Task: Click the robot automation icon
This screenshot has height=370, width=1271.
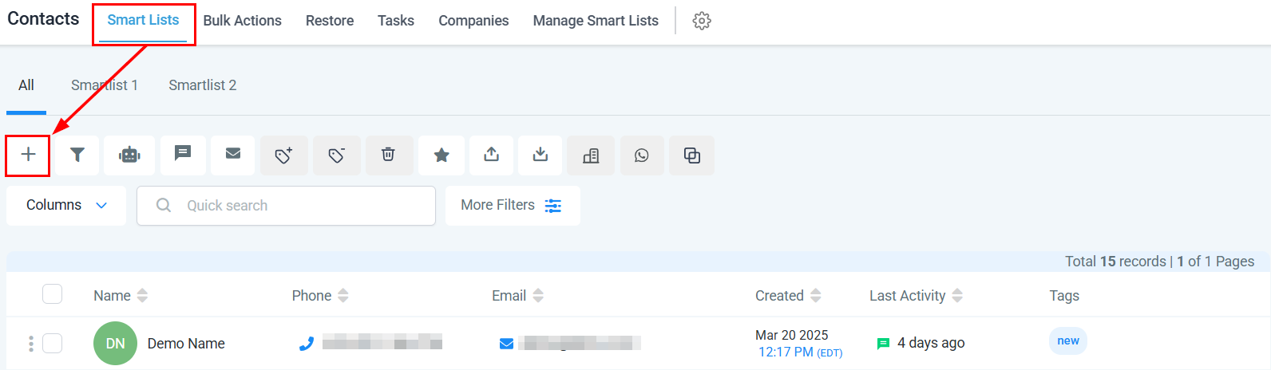Action: tap(129, 155)
